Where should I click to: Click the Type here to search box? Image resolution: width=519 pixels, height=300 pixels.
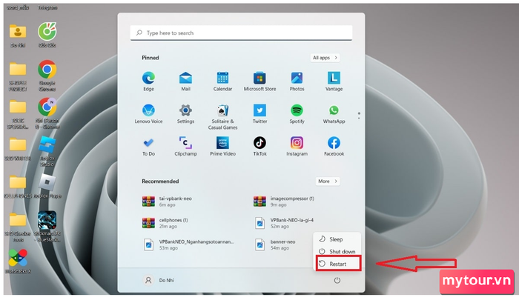point(241,33)
